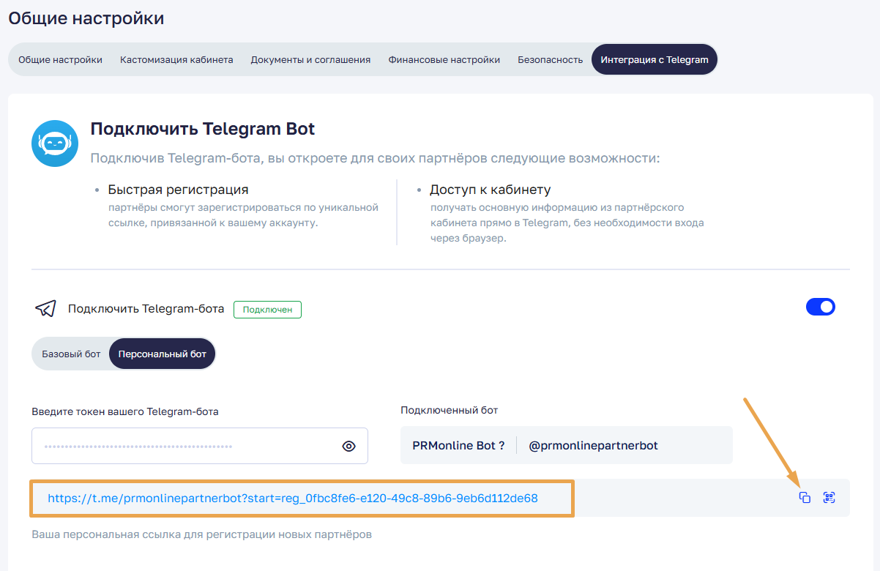Reveal the hidden bot token
Screen dimensions: 880x571
click(348, 446)
